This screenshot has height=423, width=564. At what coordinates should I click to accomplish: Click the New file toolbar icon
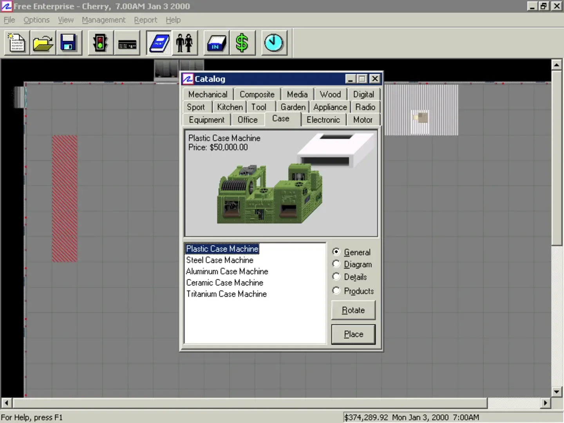17,43
